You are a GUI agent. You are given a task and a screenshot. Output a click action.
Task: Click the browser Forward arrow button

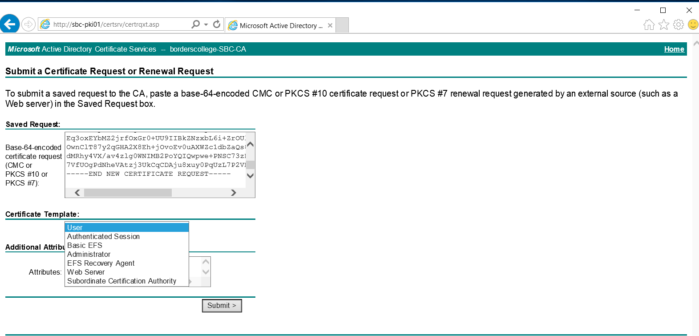tap(28, 24)
